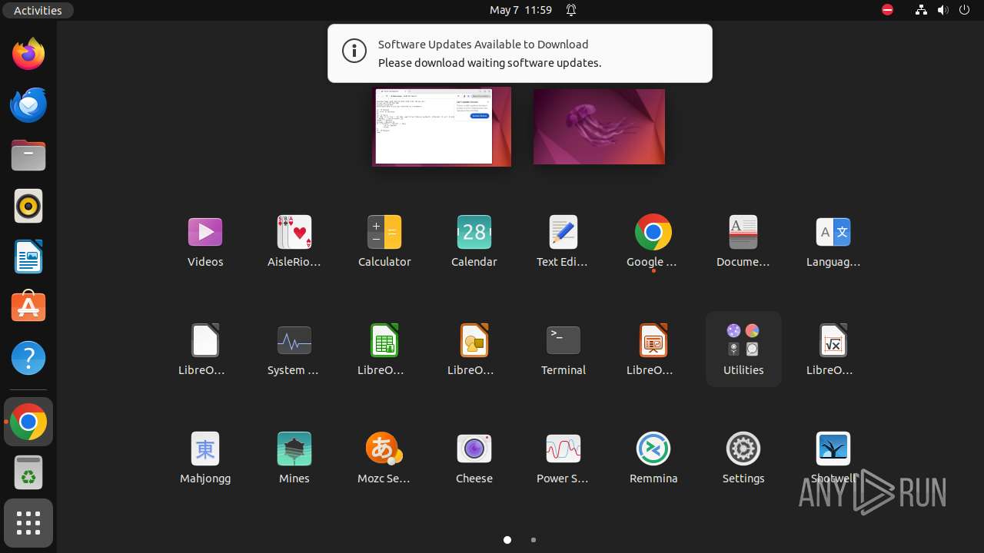Launch AisleRiot Solitaire
Image resolution: width=984 pixels, height=553 pixels.
click(x=294, y=241)
